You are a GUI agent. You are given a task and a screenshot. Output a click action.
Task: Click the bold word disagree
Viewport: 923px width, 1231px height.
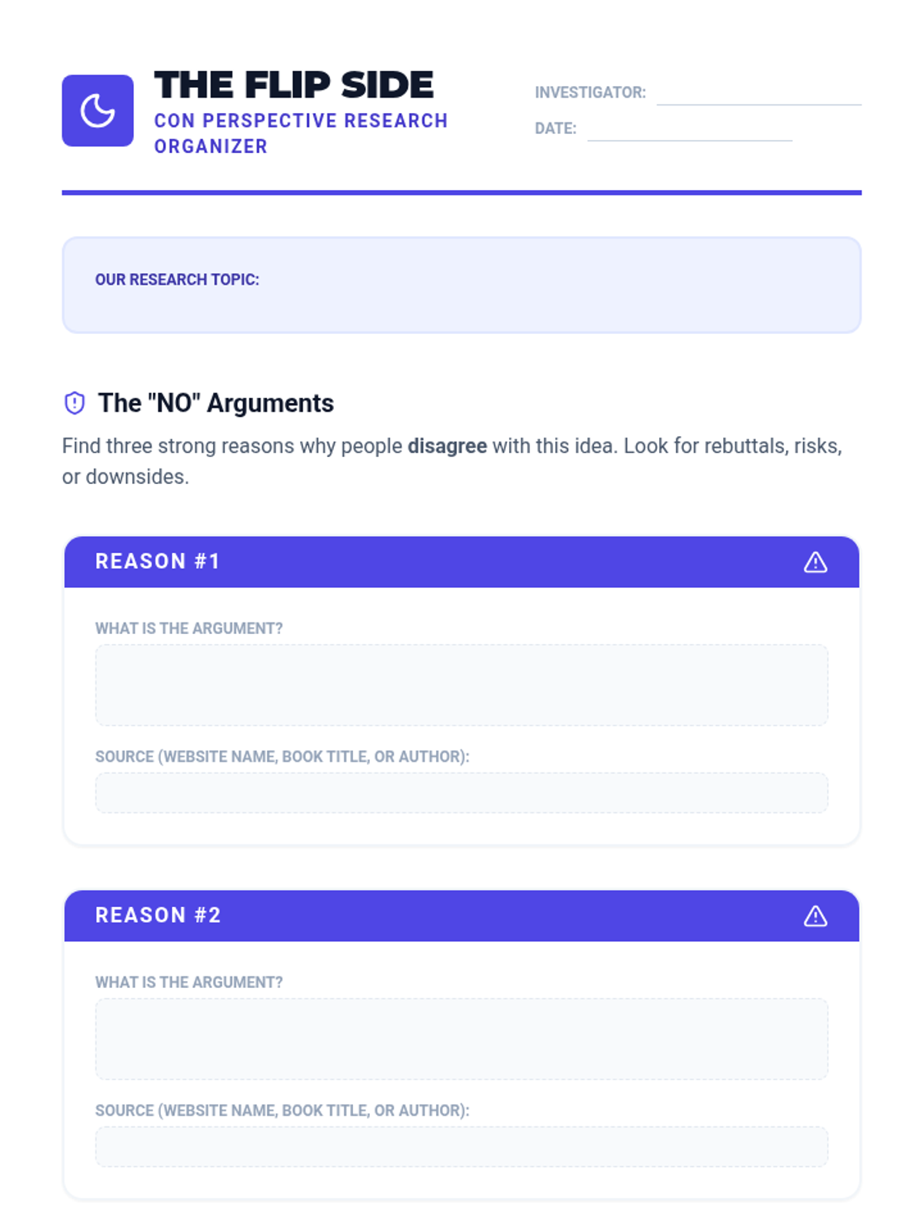coord(447,446)
